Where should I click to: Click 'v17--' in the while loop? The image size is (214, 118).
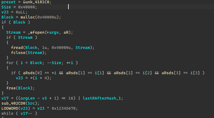click(x=27, y=113)
